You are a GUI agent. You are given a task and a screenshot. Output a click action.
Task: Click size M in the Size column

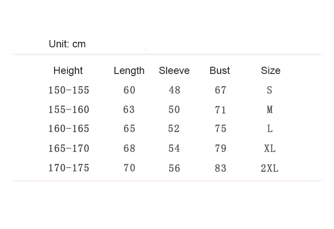(270, 109)
